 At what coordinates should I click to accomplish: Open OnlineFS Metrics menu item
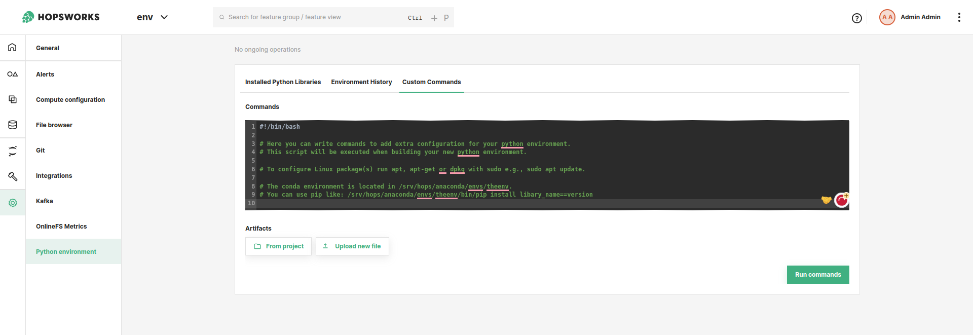pyautogui.click(x=73, y=227)
